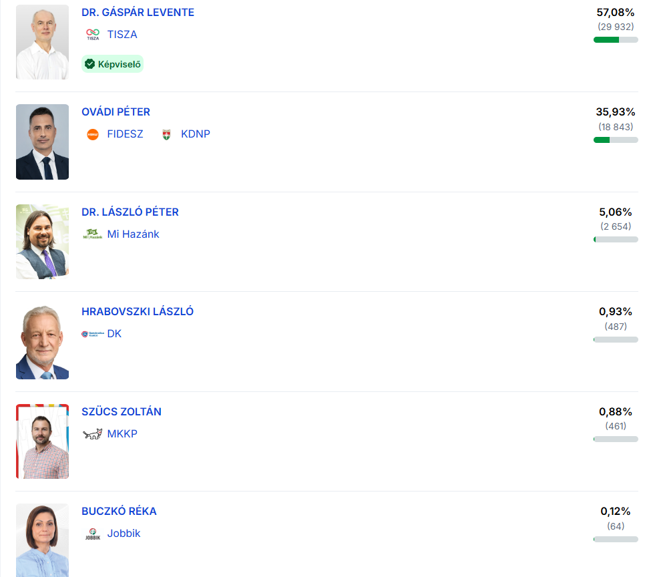Click the TISZA party logo icon

click(93, 35)
